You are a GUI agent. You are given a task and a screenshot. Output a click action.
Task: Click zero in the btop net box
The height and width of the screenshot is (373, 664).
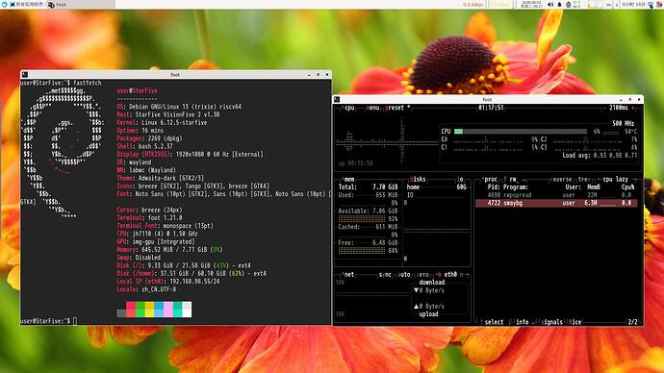click(x=422, y=275)
